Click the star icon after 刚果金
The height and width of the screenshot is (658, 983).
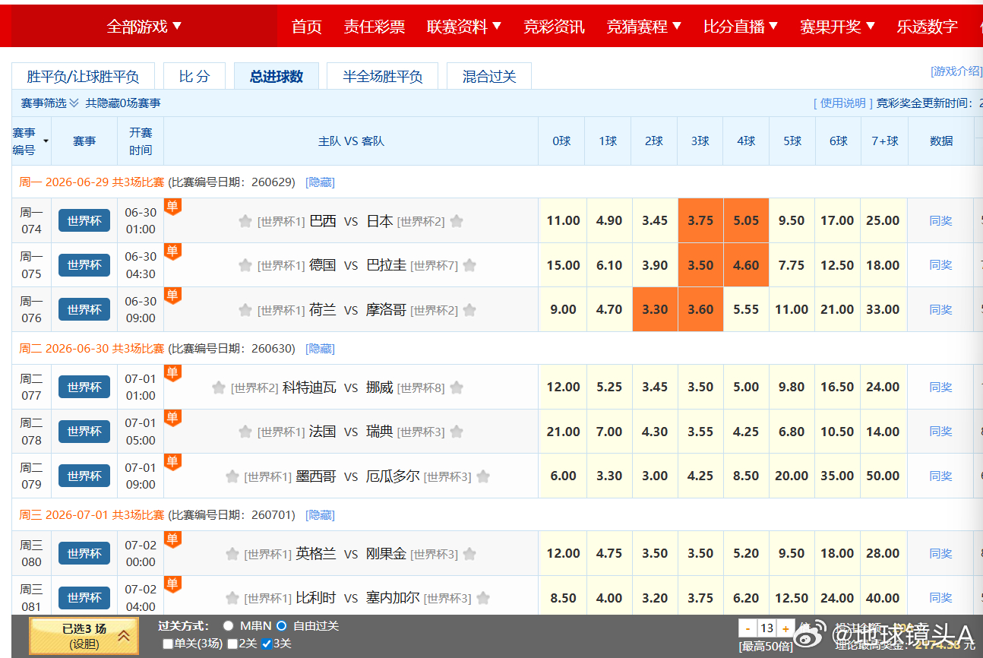tap(469, 554)
